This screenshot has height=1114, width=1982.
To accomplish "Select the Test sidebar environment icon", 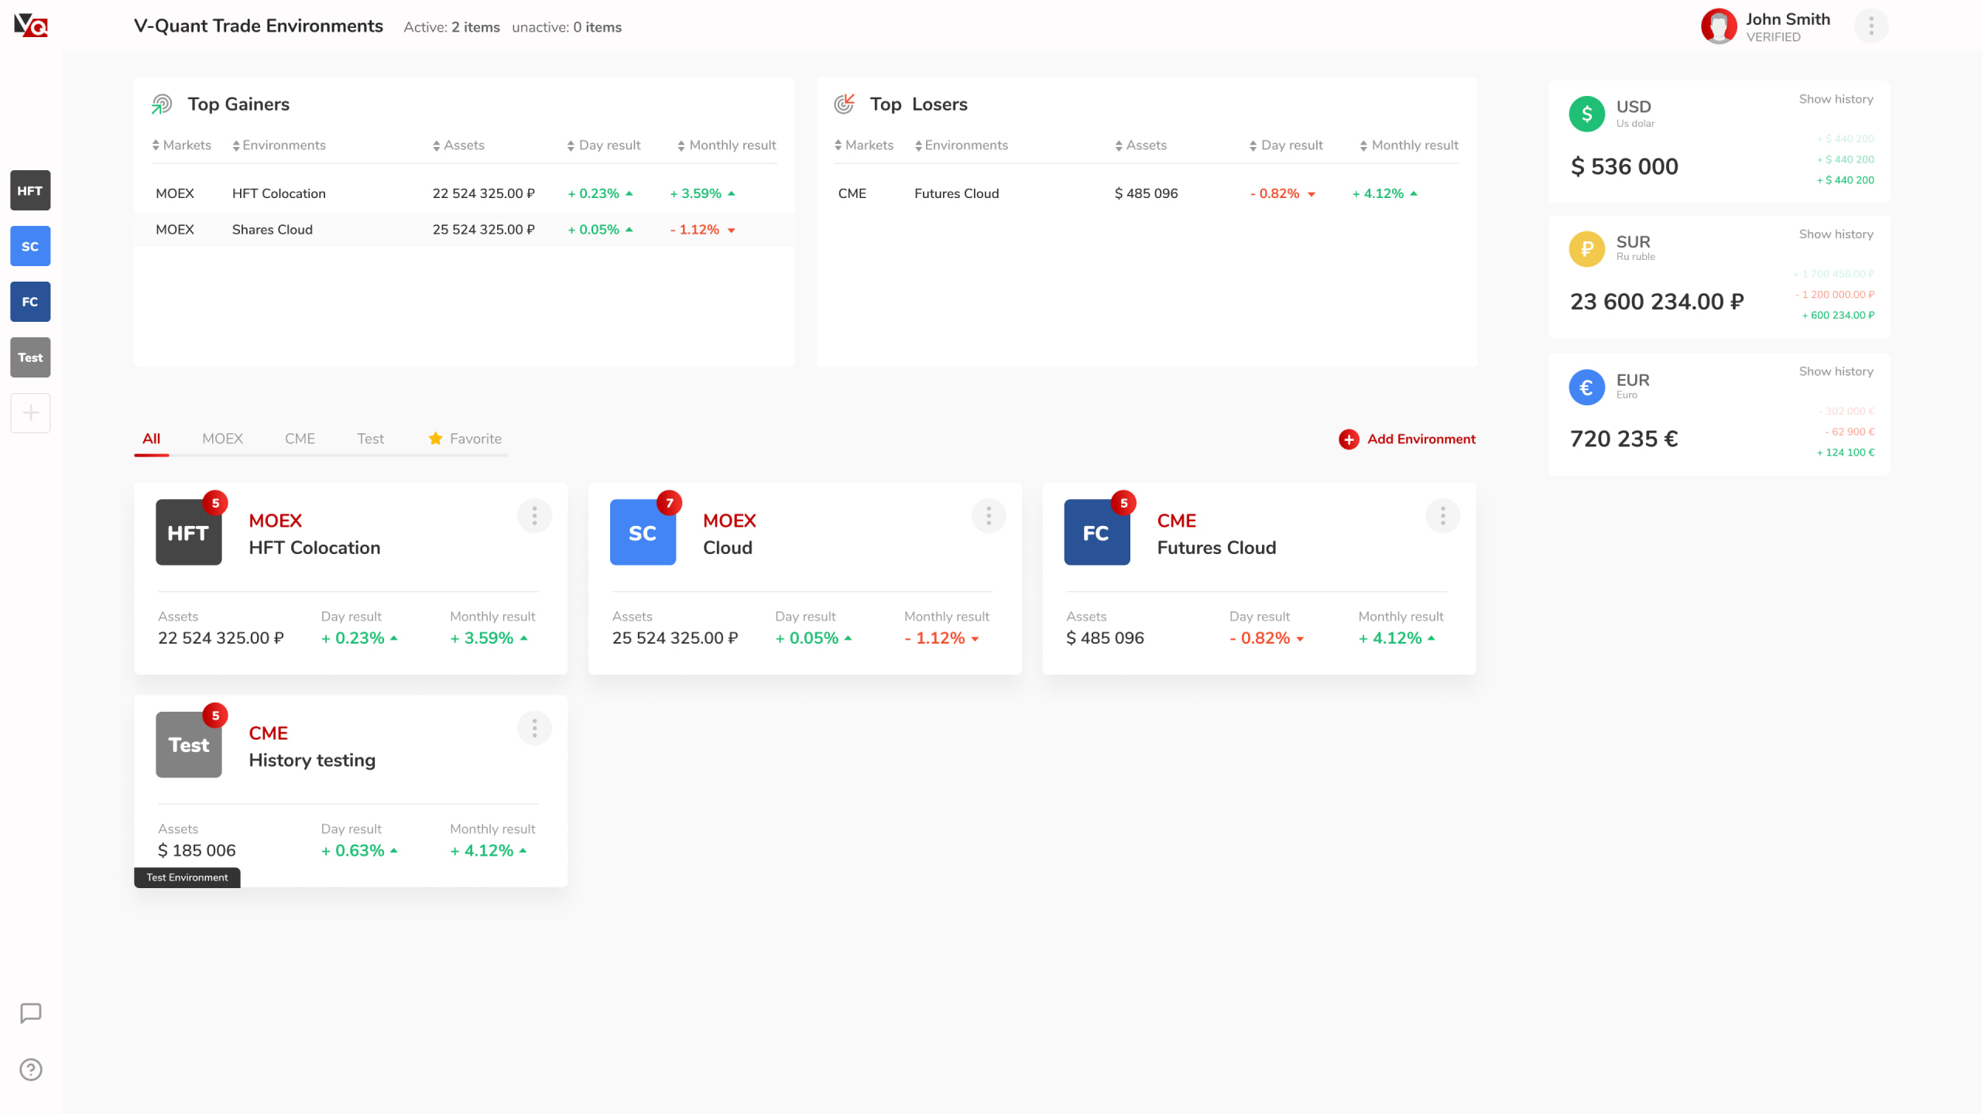I will point(30,357).
